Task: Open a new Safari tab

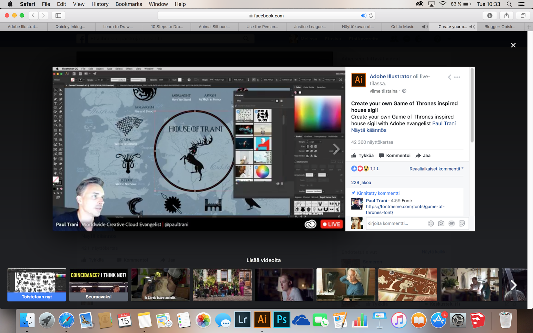Action: pos(529,27)
